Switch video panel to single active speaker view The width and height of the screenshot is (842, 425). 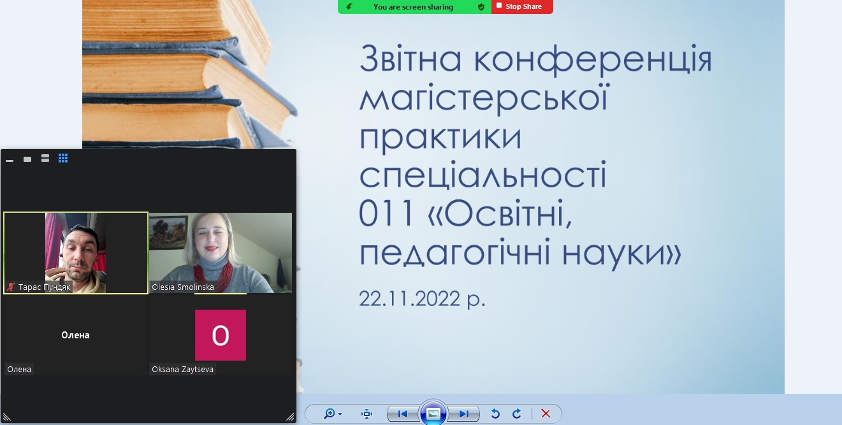[27, 159]
